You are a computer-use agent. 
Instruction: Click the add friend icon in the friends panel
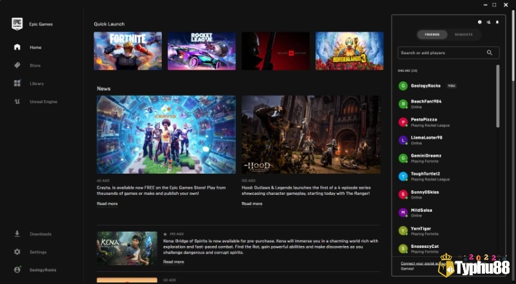tap(488, 22)
